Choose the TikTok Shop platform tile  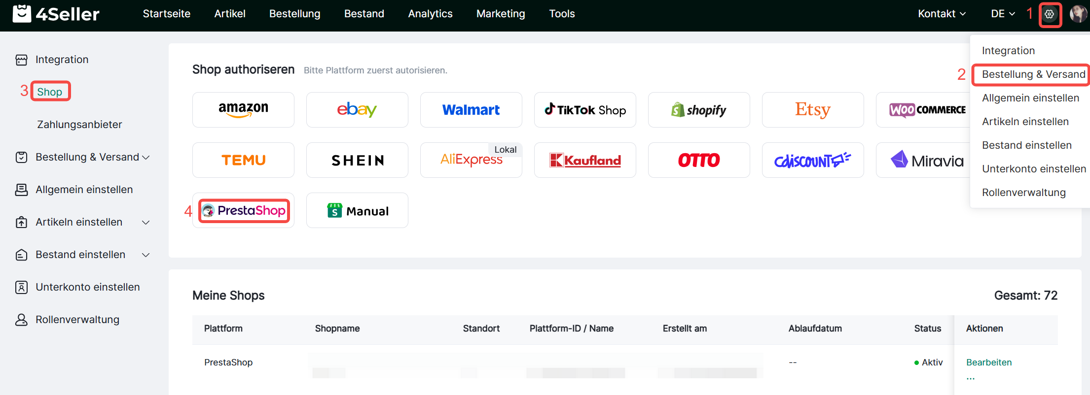(585, 110)
